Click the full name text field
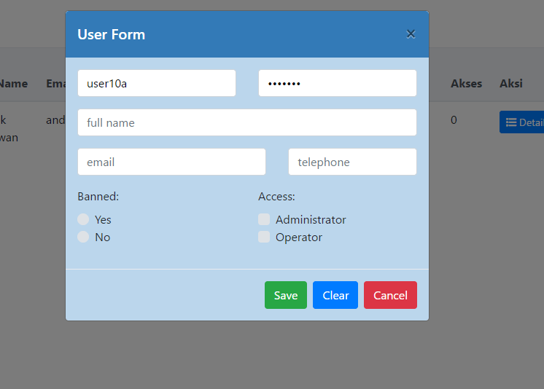The height and width of the screenshot is (389, 544). (247, 122)
